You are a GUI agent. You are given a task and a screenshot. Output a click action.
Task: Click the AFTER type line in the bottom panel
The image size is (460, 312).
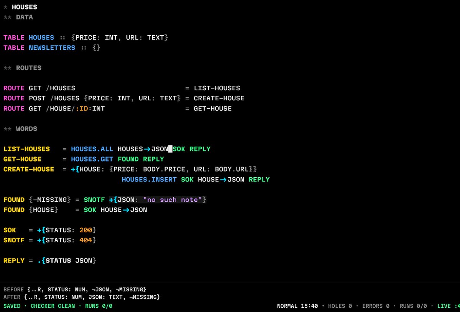pos(82,297)
